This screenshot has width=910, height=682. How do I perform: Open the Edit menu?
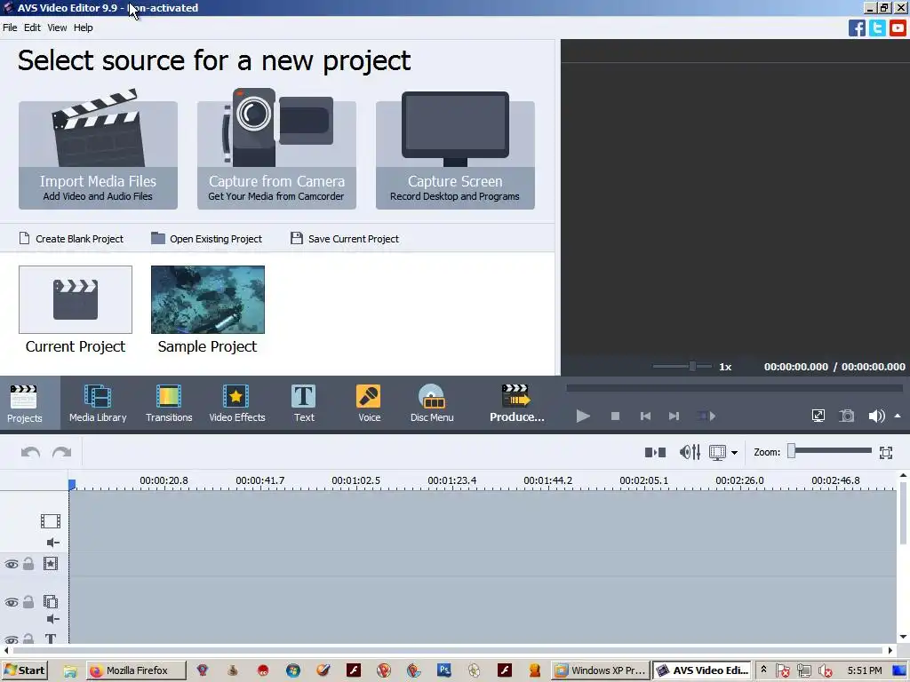pos(32,28)
